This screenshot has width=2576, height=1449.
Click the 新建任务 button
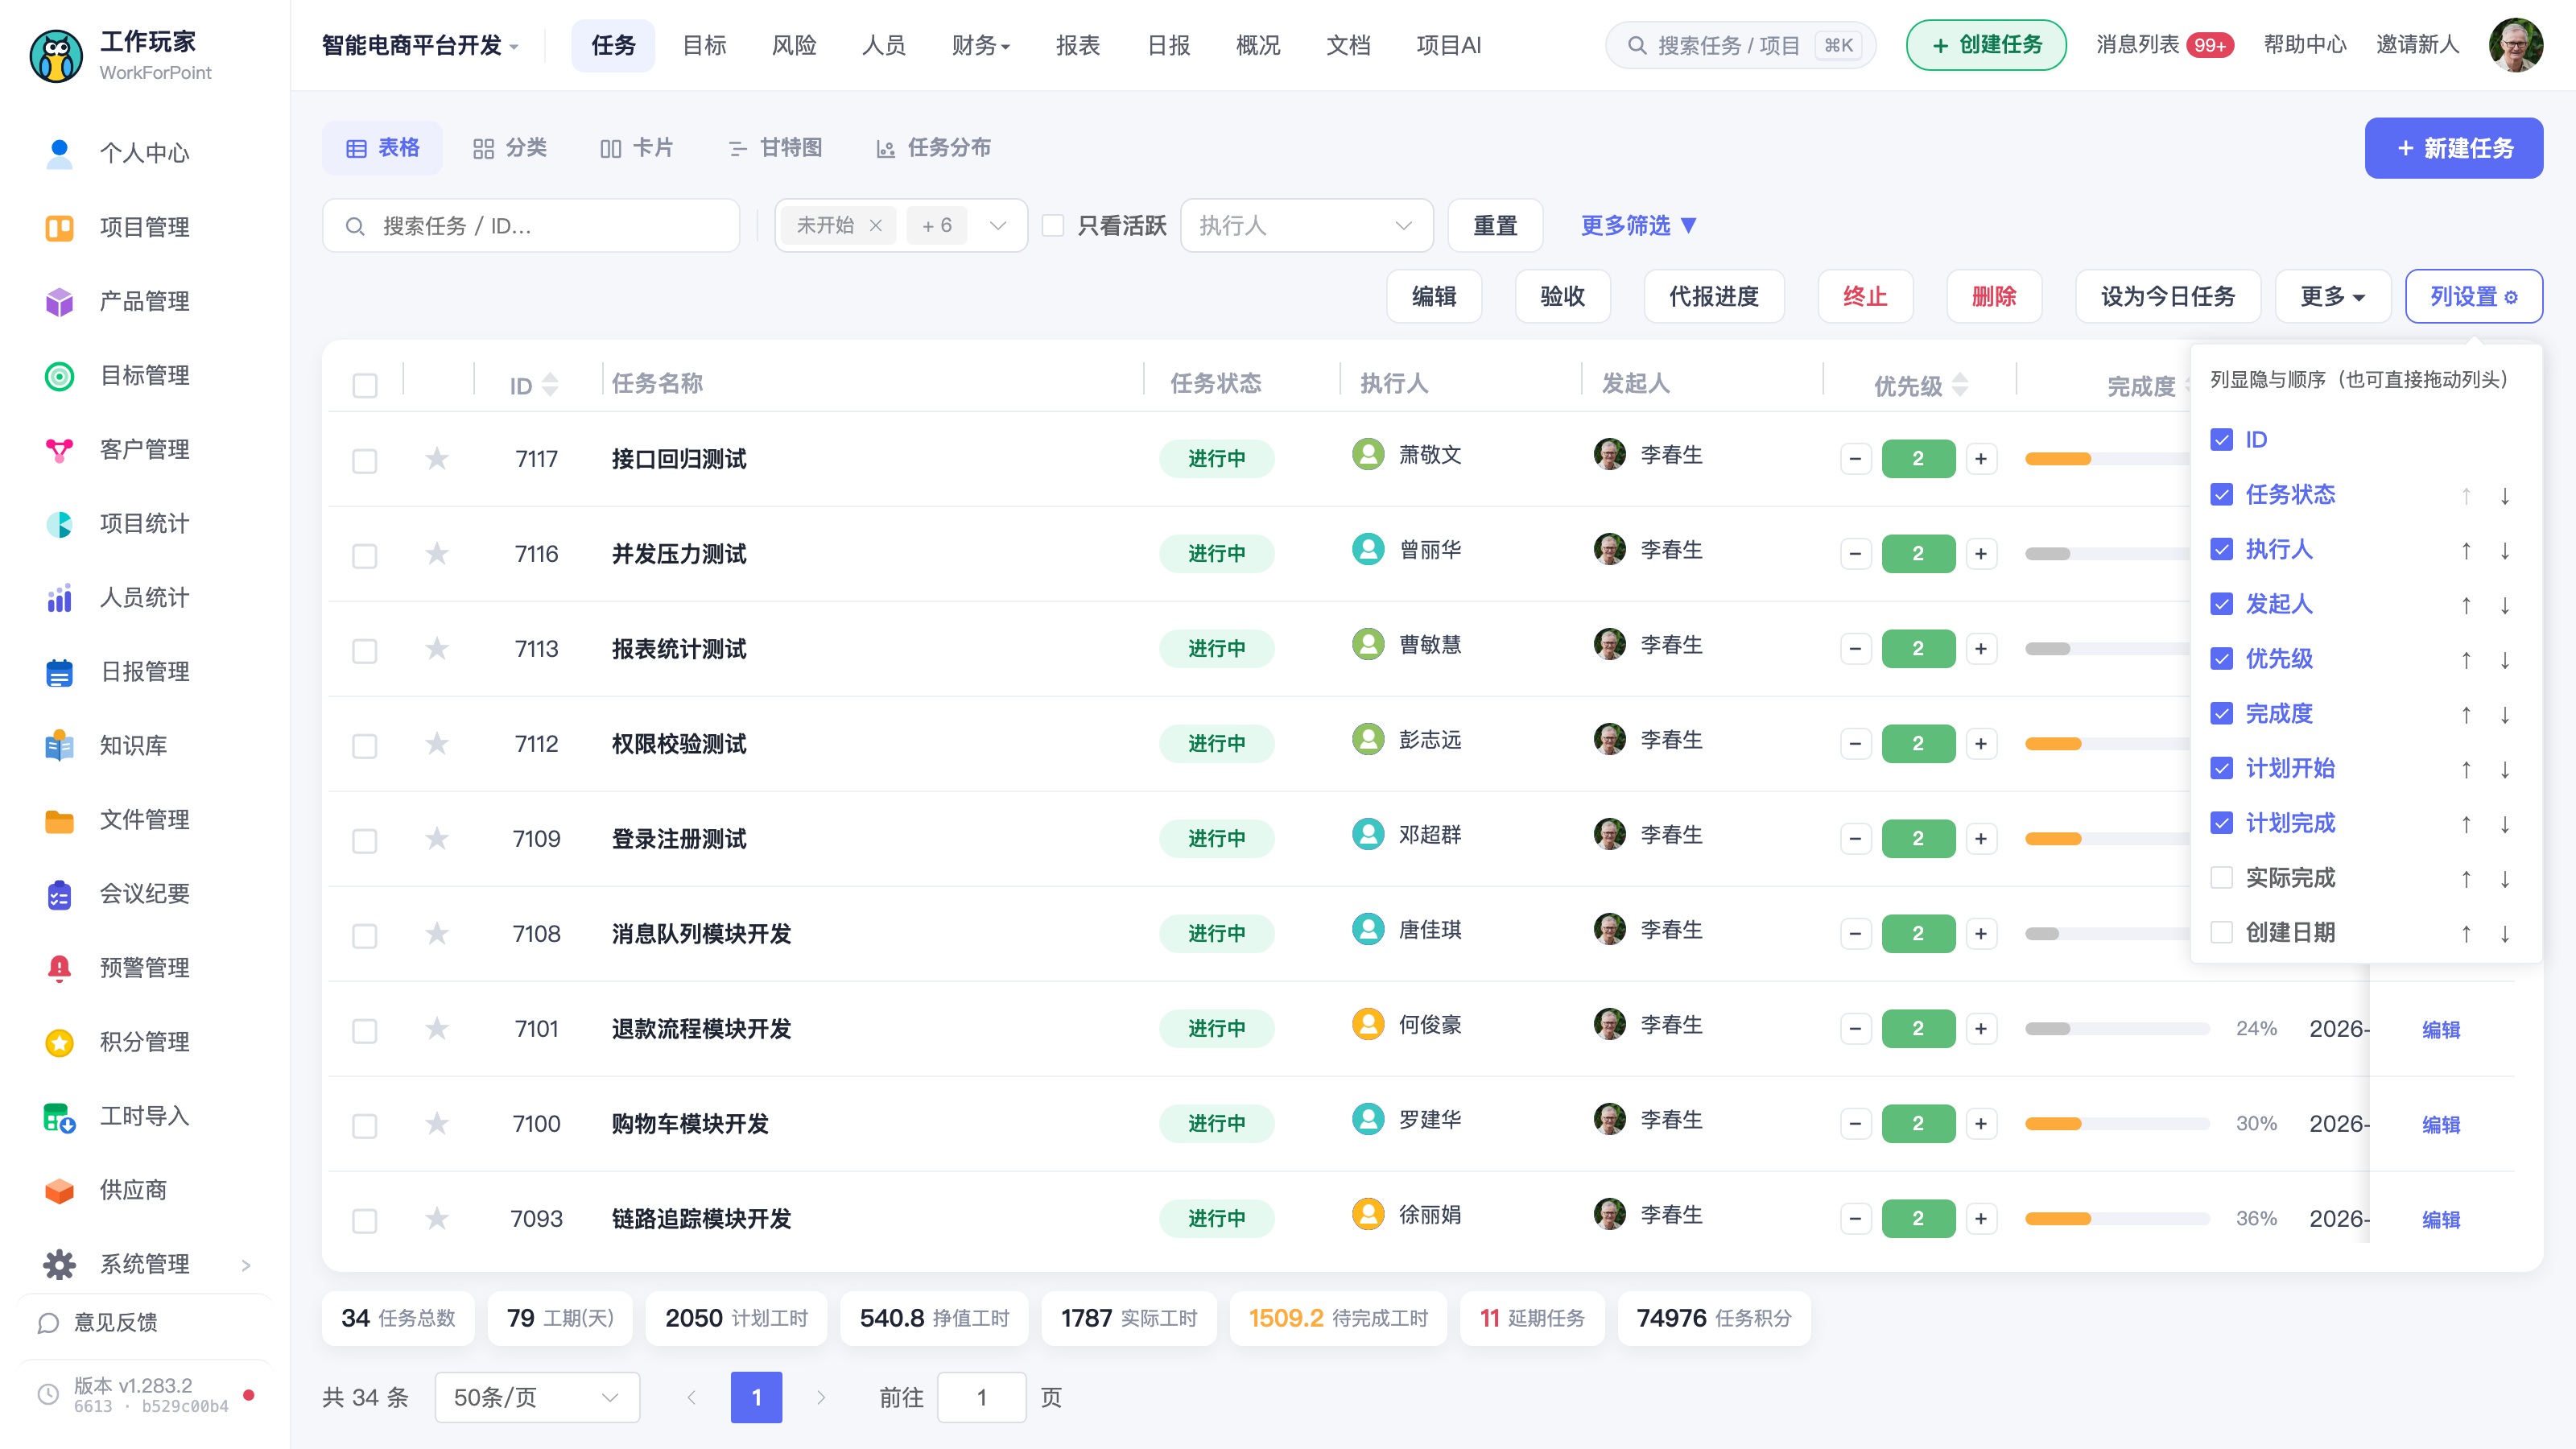(2453, 148)
